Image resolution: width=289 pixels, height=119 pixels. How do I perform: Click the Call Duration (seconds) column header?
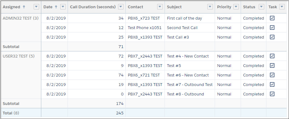point(93,7)
